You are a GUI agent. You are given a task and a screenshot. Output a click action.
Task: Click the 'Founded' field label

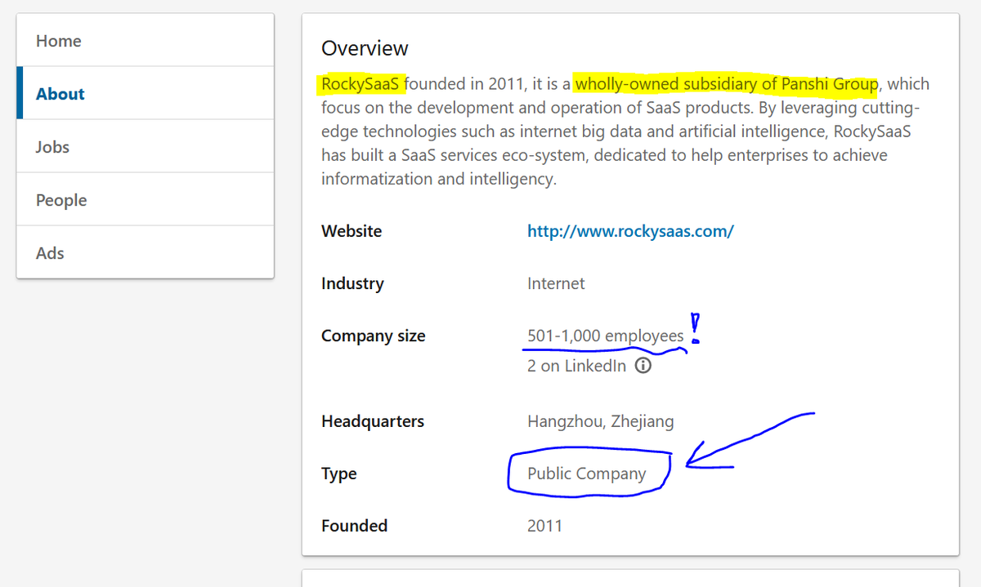point(355,526)
